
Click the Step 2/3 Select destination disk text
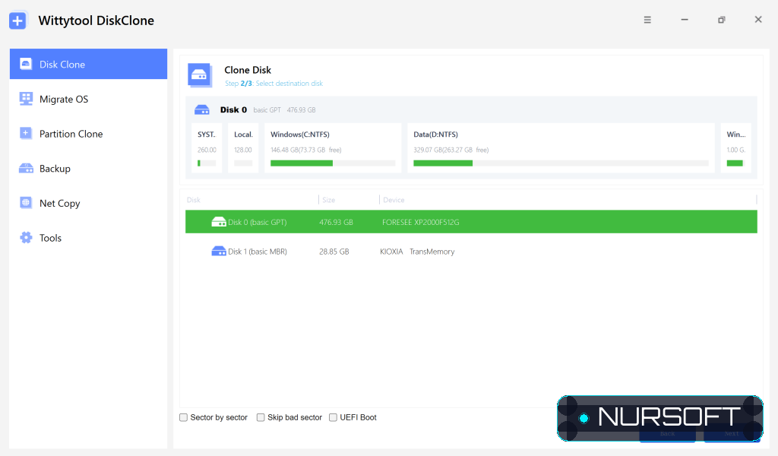point(274,84)
